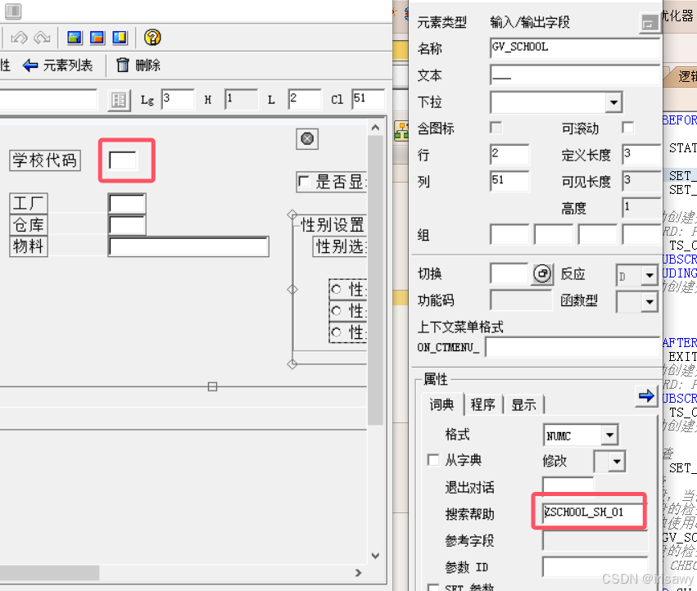The height and width of the screenshot is (591, 697).
Task: Click the redo arrow icon in the toolbar
Action: (x=41, y=37)
